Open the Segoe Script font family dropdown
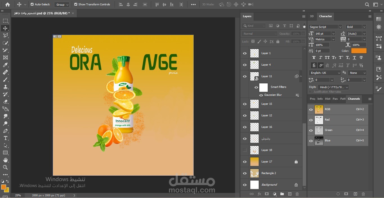The image size is (384, 198). 325,27
